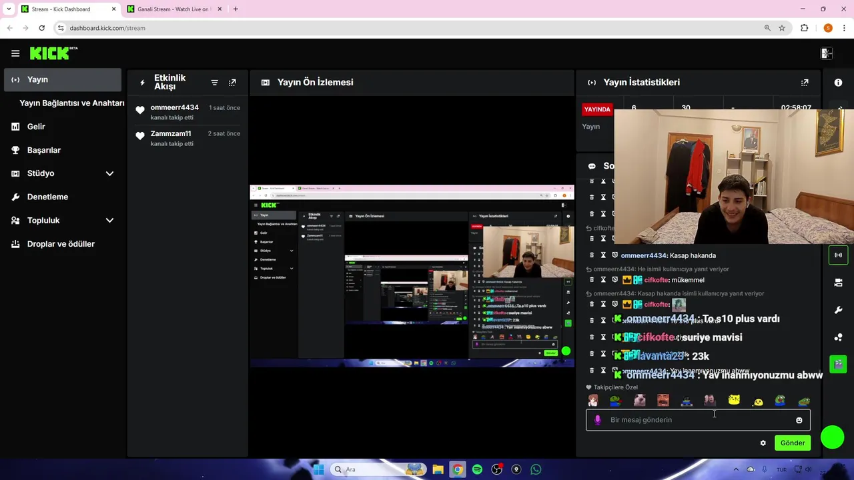Click "Zammzam11" in the Etkinlik Akışı list
854x480 pixels.
(171, 133)
